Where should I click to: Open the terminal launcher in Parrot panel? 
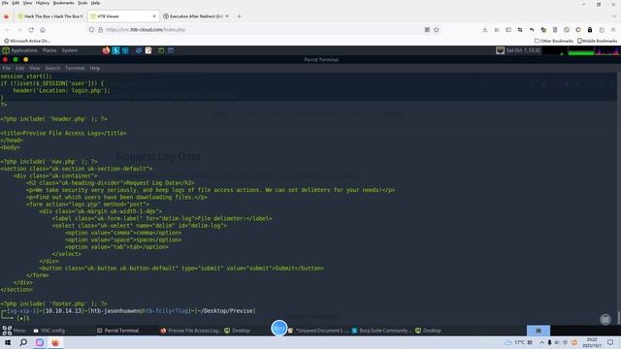coord(161,50)
